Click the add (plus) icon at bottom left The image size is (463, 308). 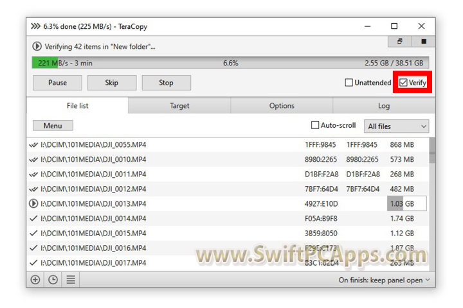click(x=35, y=279)
